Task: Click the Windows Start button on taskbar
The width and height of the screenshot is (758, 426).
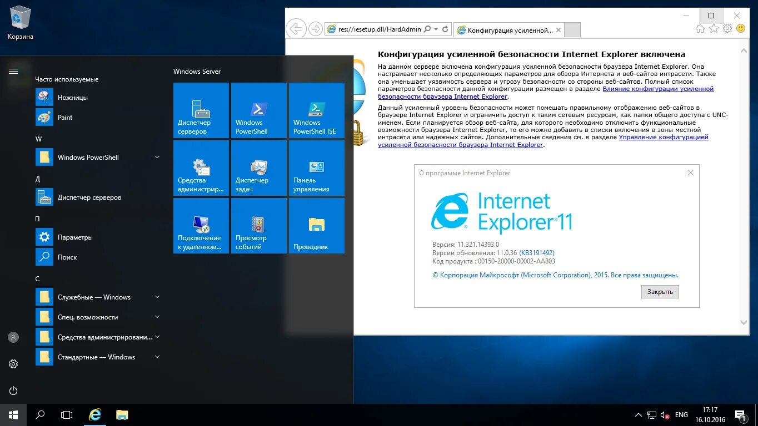Action: pos(13,414)
